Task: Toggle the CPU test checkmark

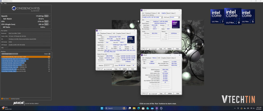Action: [50, 21]
